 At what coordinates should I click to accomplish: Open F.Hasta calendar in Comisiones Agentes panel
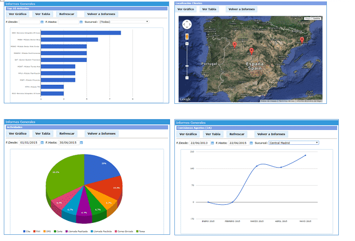pos(251,143)
